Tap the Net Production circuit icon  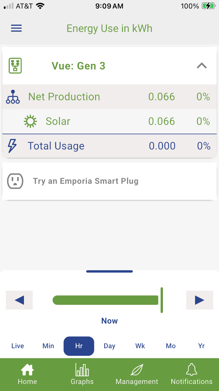pyautogui.click(x=13, y=97)
